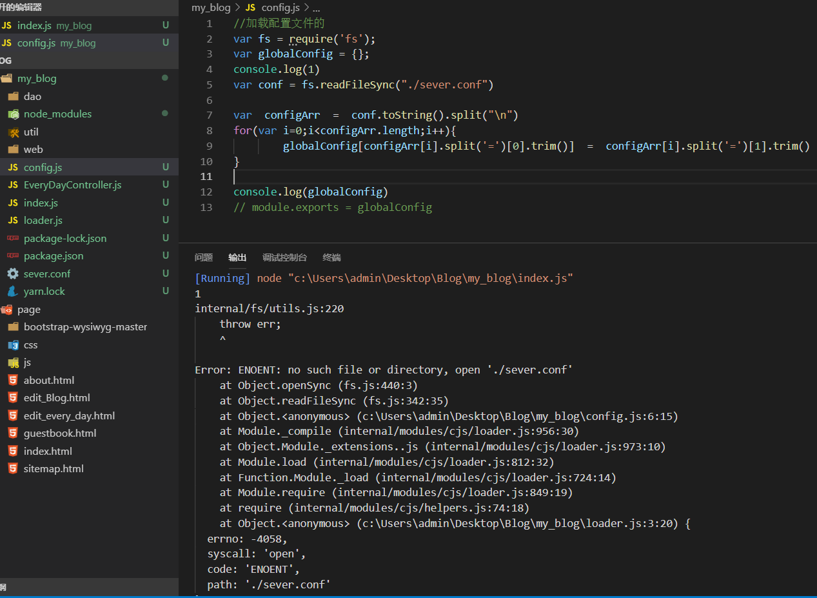Click the gear icon beside sever.conf
Image resolution: width=817 pixels, height=598 pixels.
tap(13, 274)
